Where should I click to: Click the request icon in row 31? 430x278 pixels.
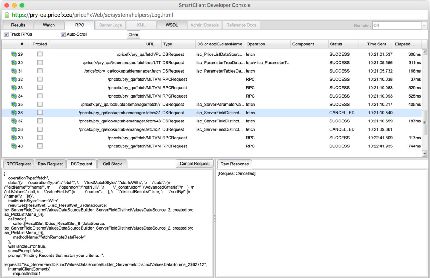coord(14,71)
